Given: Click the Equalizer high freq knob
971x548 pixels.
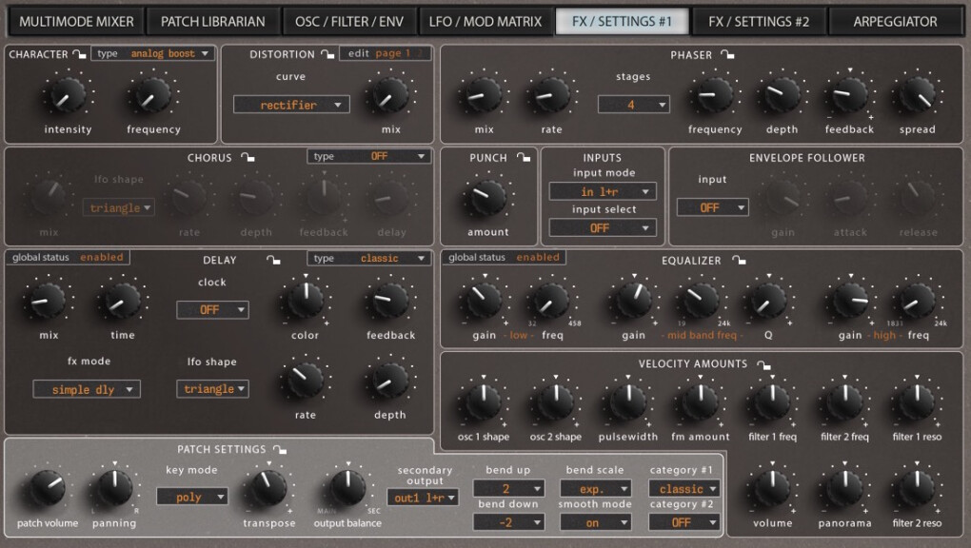Looking at the screenshot, I should (x=917, y=301).
